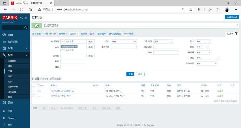Open the Information type dropdown
The width and height of the screenshot is (241, 128).
click(x=163, y=41)
